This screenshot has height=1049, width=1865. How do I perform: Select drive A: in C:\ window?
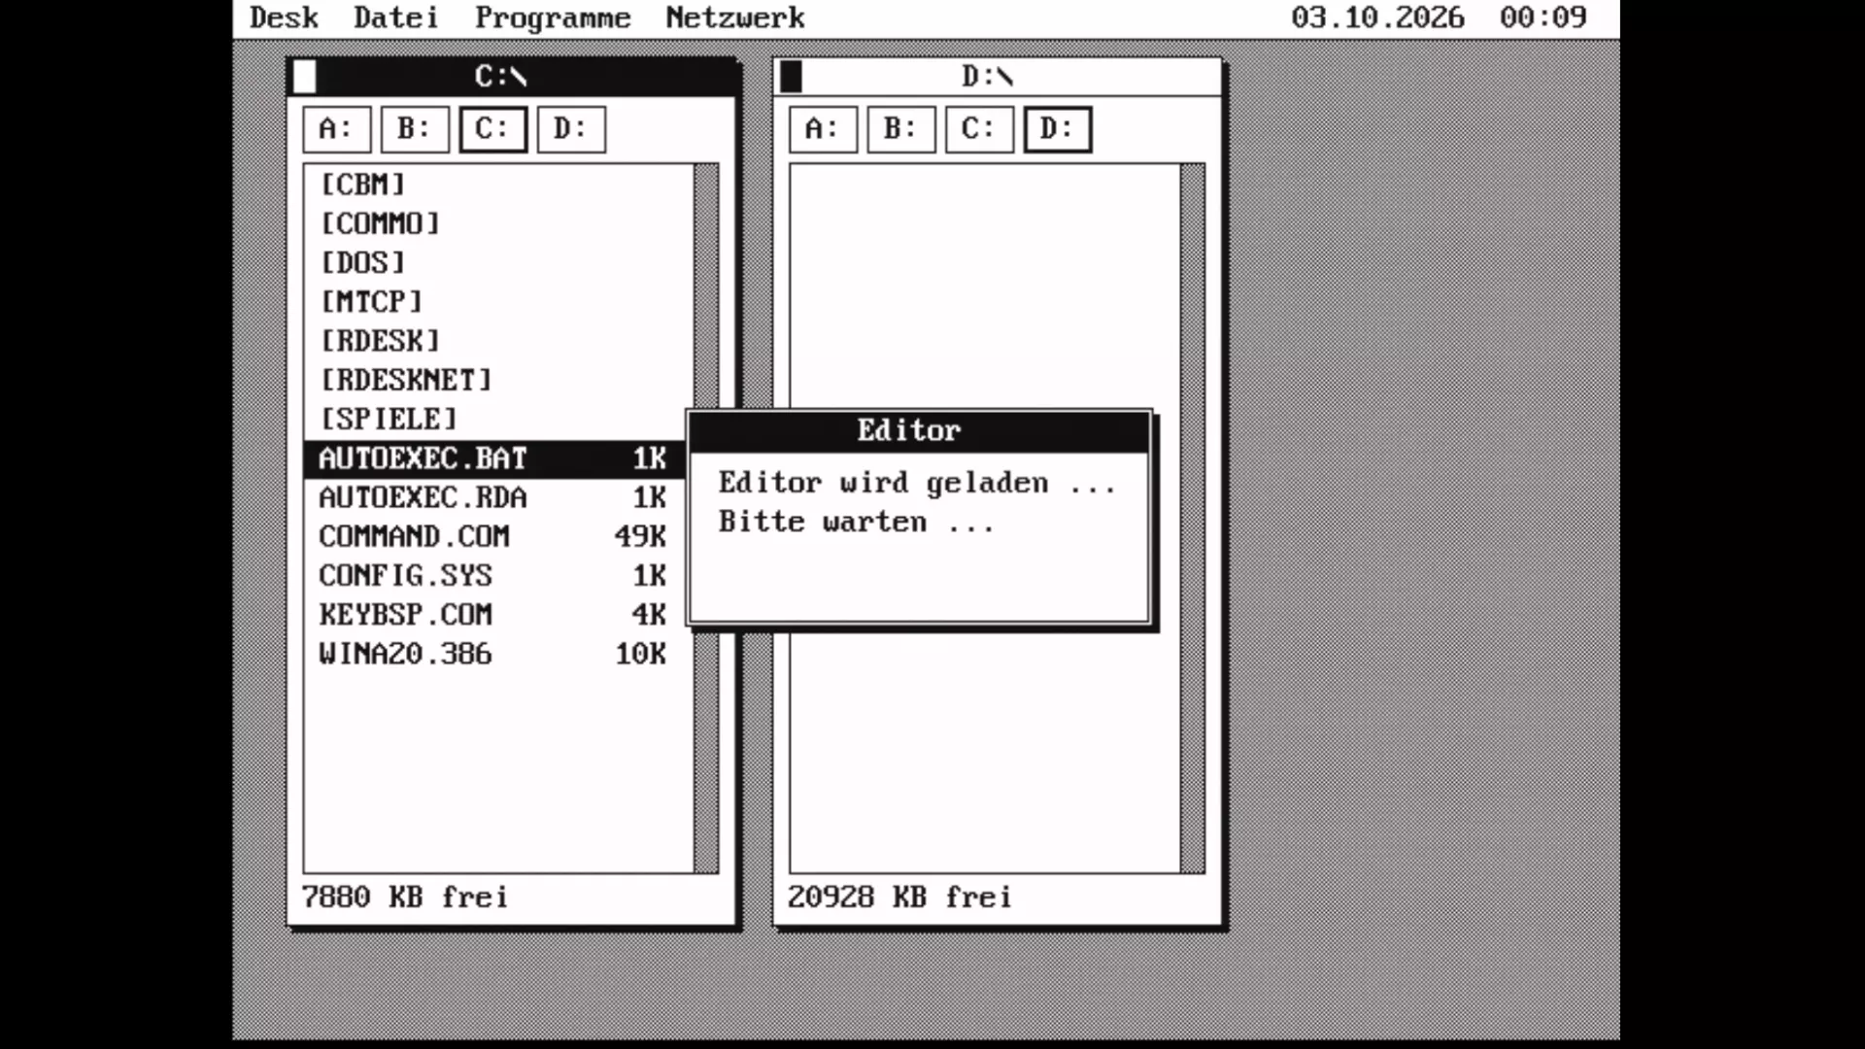[336, 129]
